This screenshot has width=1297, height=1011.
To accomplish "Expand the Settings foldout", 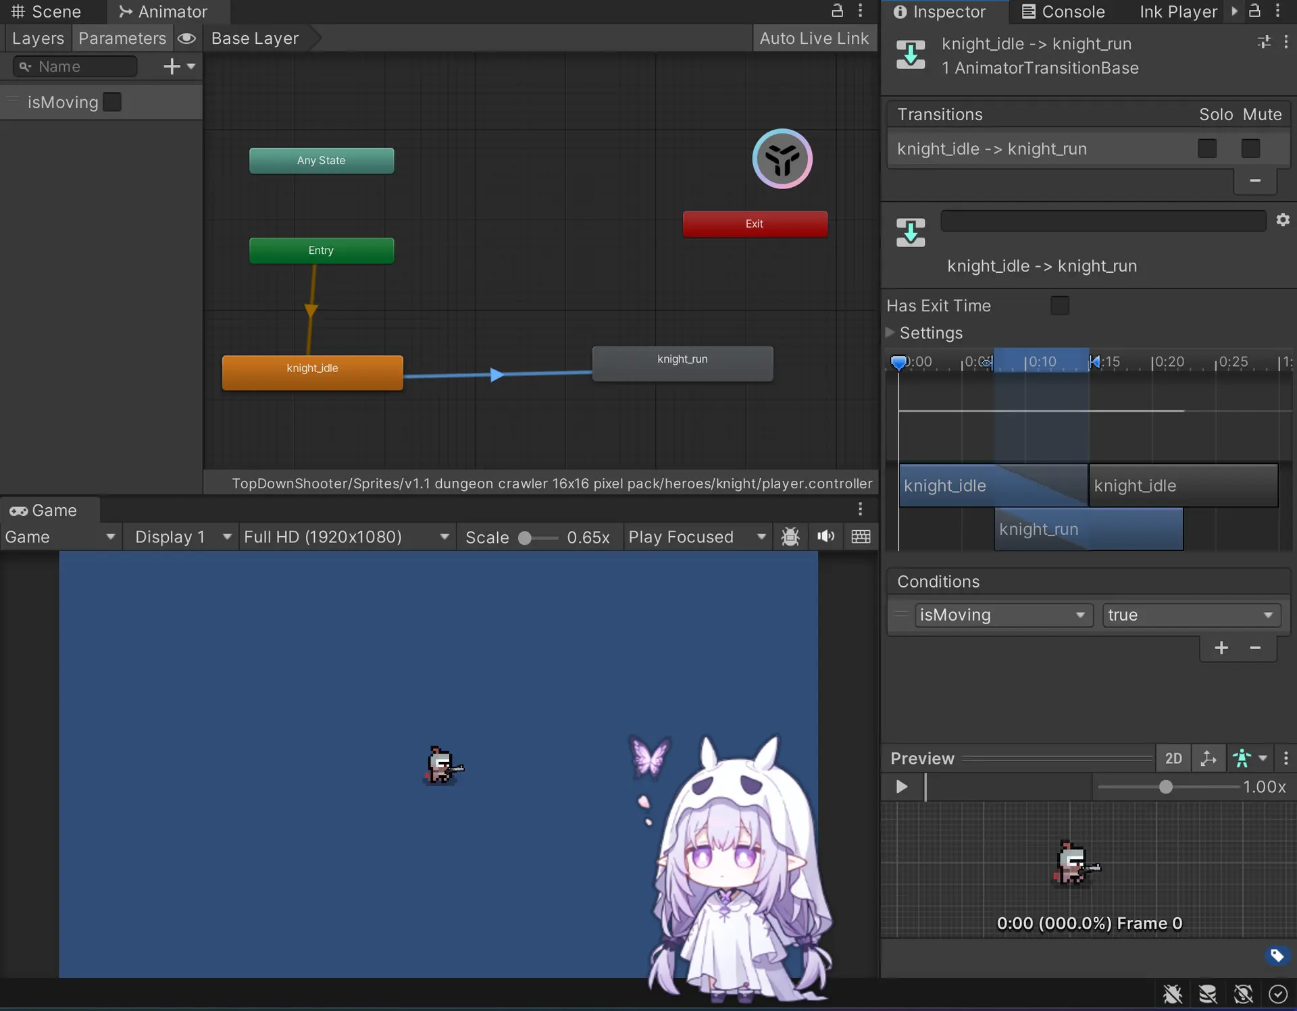I will (x=890, y=332).
